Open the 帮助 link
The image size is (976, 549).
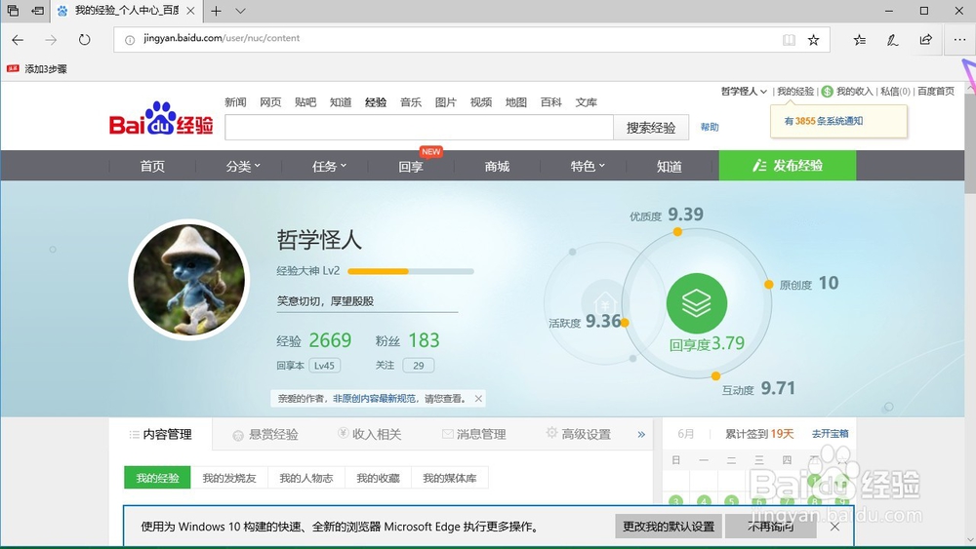point(710,128)
